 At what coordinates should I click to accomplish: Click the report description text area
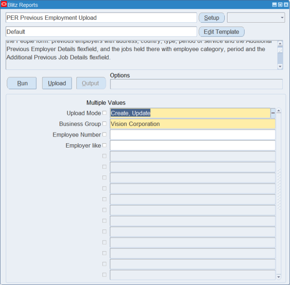142,55
